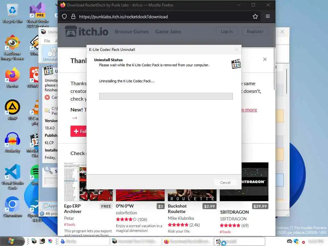
Task: Open Buckshot Roulette thumbnail
Action: (x=192, y=195)
